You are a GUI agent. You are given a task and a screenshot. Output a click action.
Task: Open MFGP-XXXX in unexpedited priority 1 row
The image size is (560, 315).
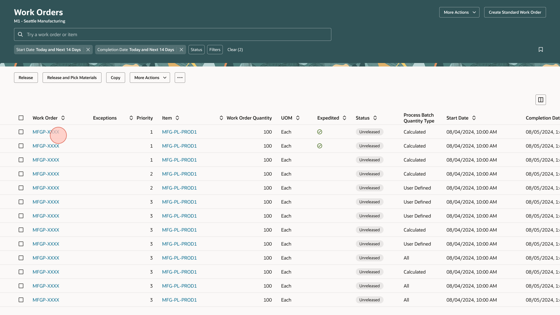[x=46, y=160]
